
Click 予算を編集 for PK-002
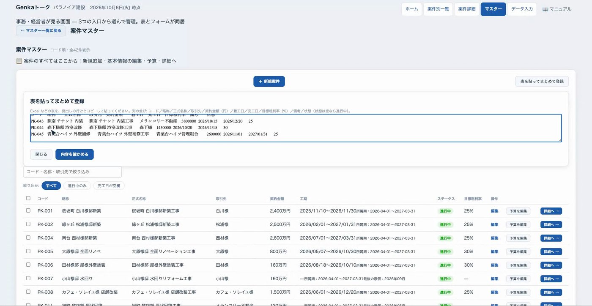(x=518, y=224)
